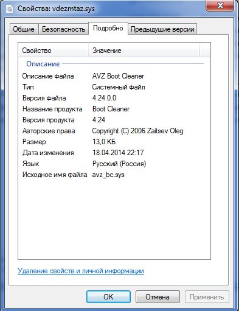Viewport: 239px width, 311px height.
Task: Click the 4.24.0.0 file version value
Action: tap(104, 98)
